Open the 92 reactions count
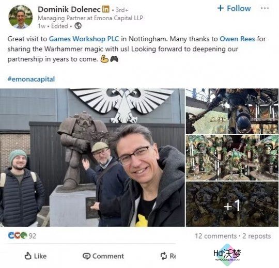Viewport: 279px width, 268px height. click(33, 236)
